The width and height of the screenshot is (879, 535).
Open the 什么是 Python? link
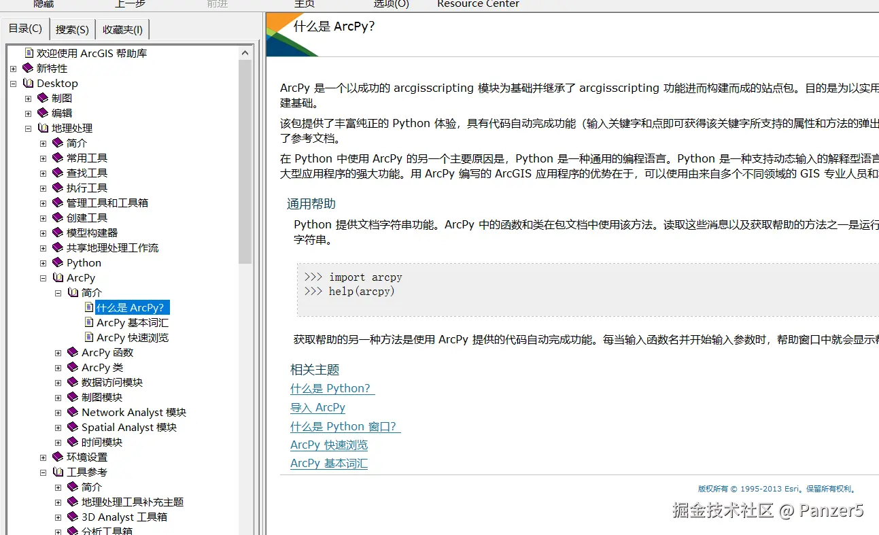pyautogui.click(x=332, y=389)
